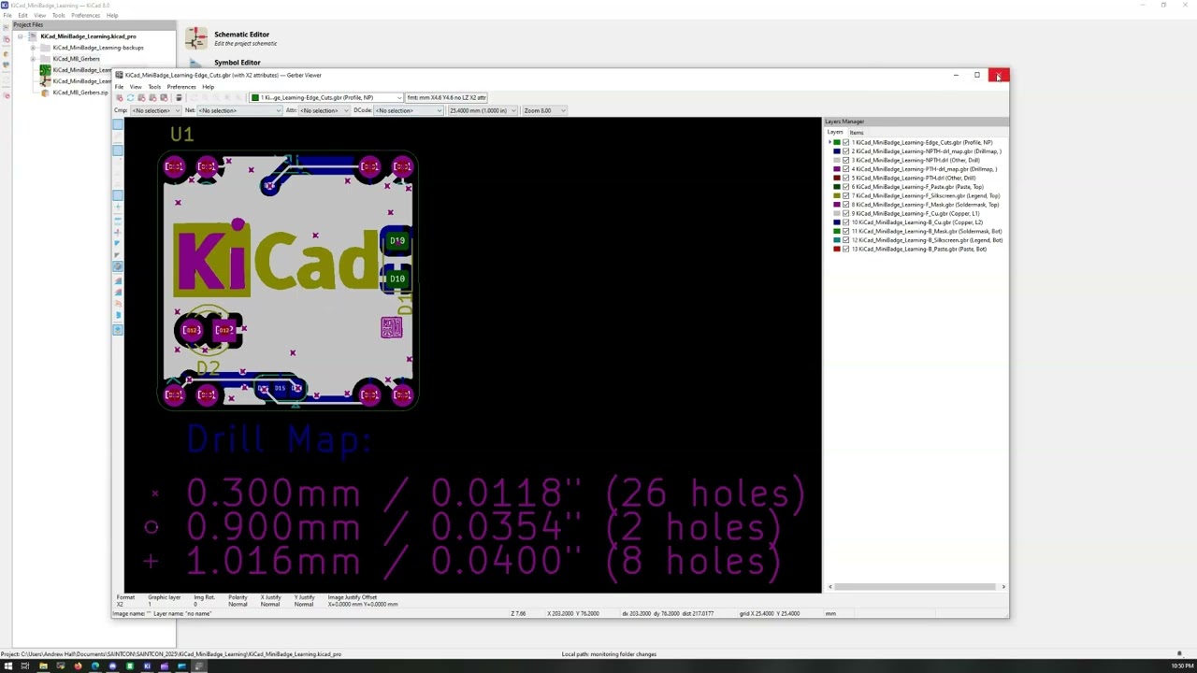The width and height of the screenshot is (1197, 673).
Task: Open the Zoom 8.00 dropdown
Action: (544, 110)
